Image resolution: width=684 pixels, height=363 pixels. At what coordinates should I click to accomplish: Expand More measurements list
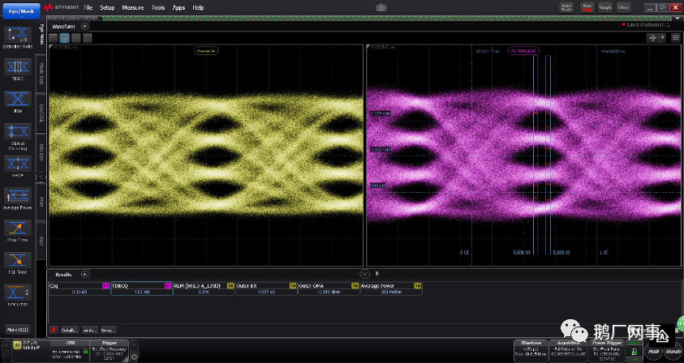tap(16, 330)
